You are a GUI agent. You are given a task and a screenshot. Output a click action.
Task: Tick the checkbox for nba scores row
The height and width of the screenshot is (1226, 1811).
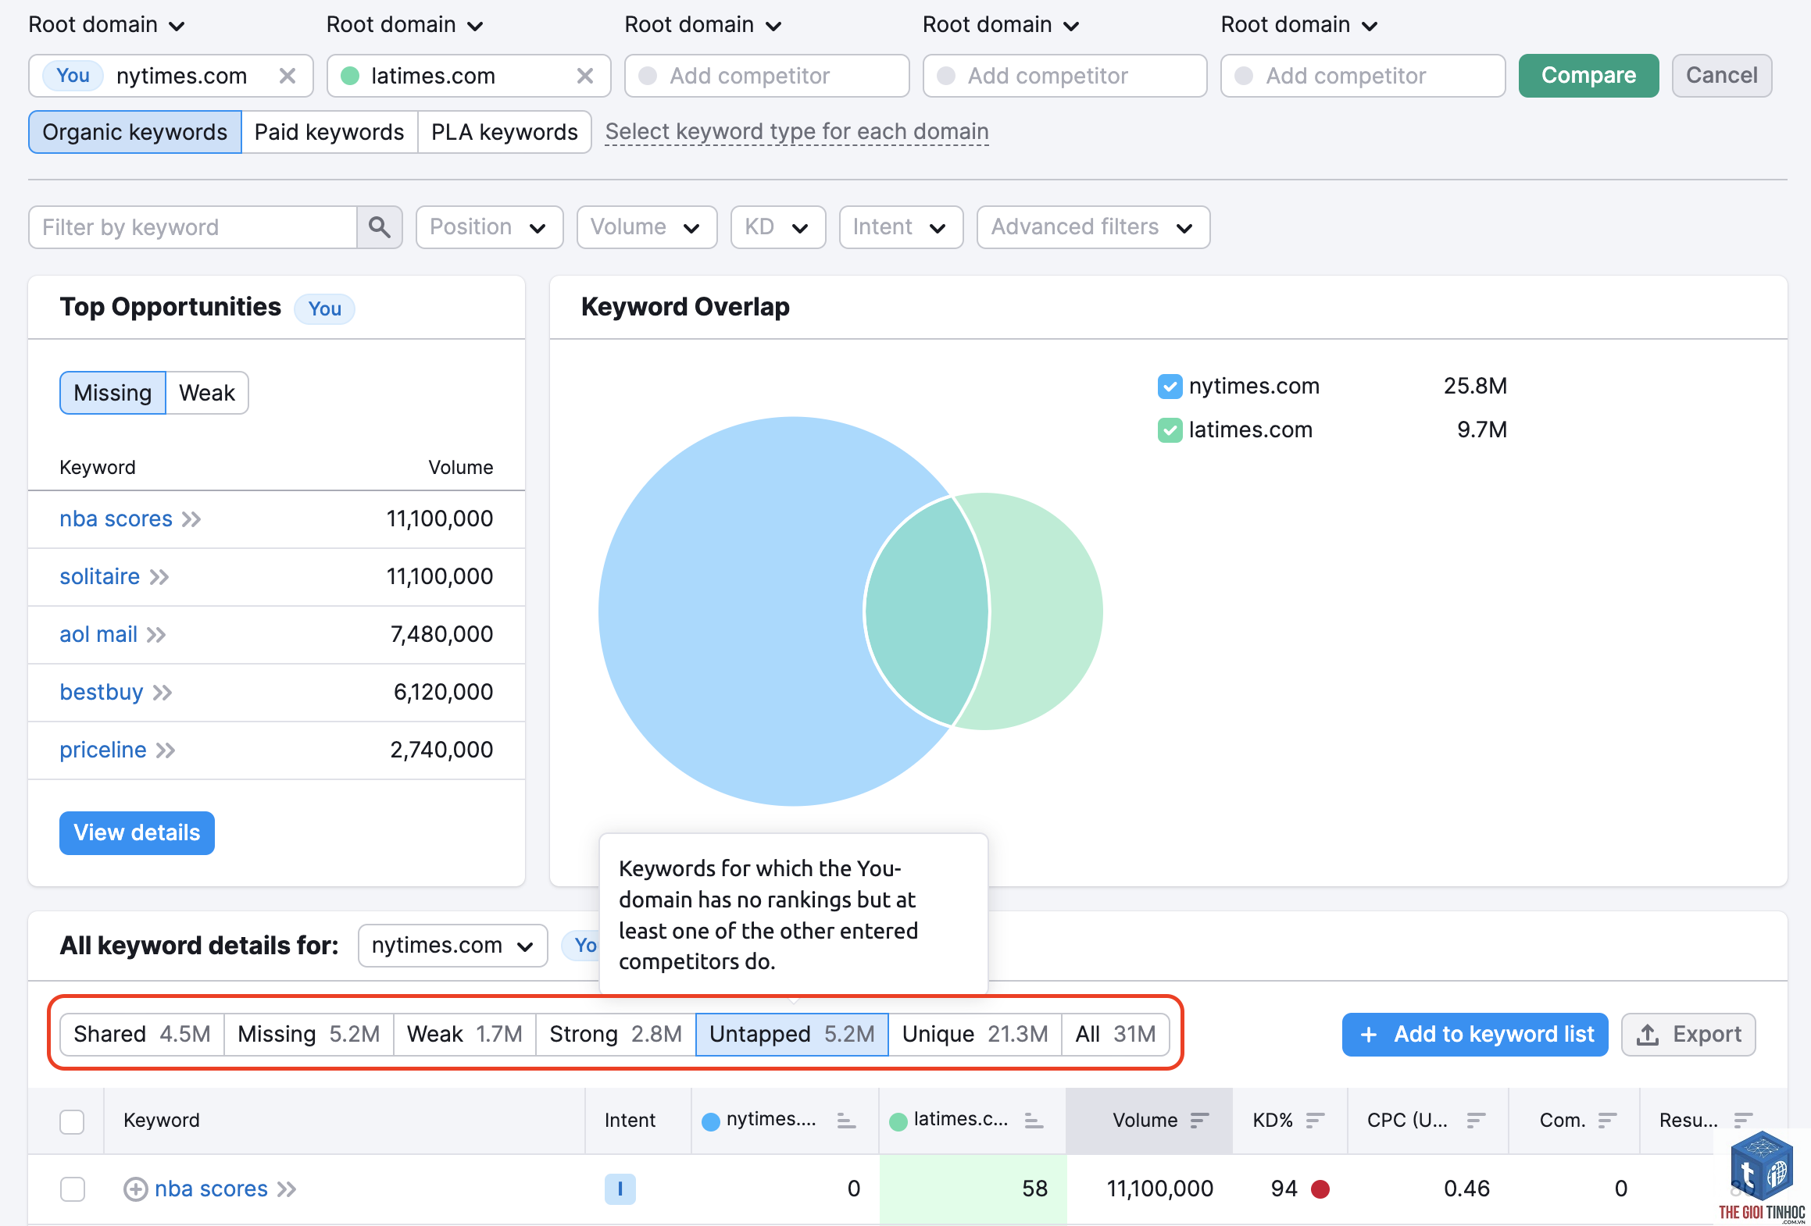[72, 1189]
